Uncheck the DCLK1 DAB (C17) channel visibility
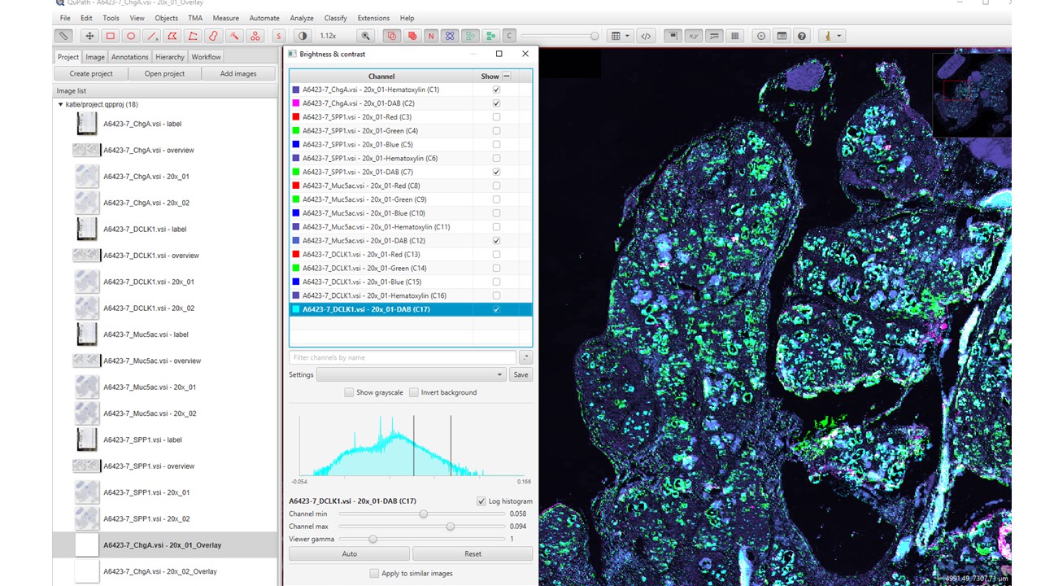Image resolution: width=1041 pixels, height=586 pixels. pos(496,309)
